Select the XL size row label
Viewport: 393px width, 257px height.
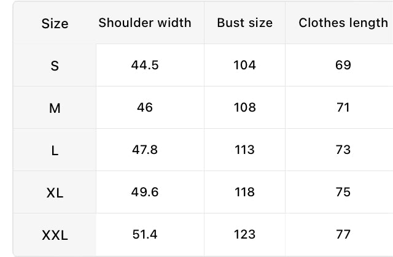[x=55, y=193]
